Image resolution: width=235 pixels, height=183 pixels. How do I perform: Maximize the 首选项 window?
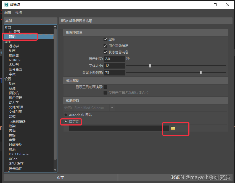pyautogui.click(x=215, y=5)
